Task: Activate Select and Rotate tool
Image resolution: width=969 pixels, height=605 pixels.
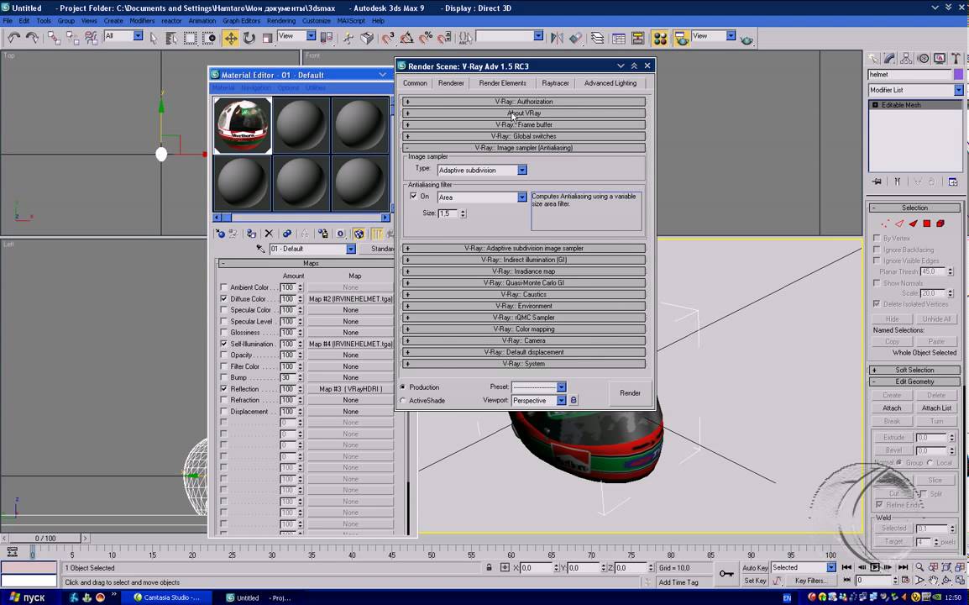Action: click(249, 39)
